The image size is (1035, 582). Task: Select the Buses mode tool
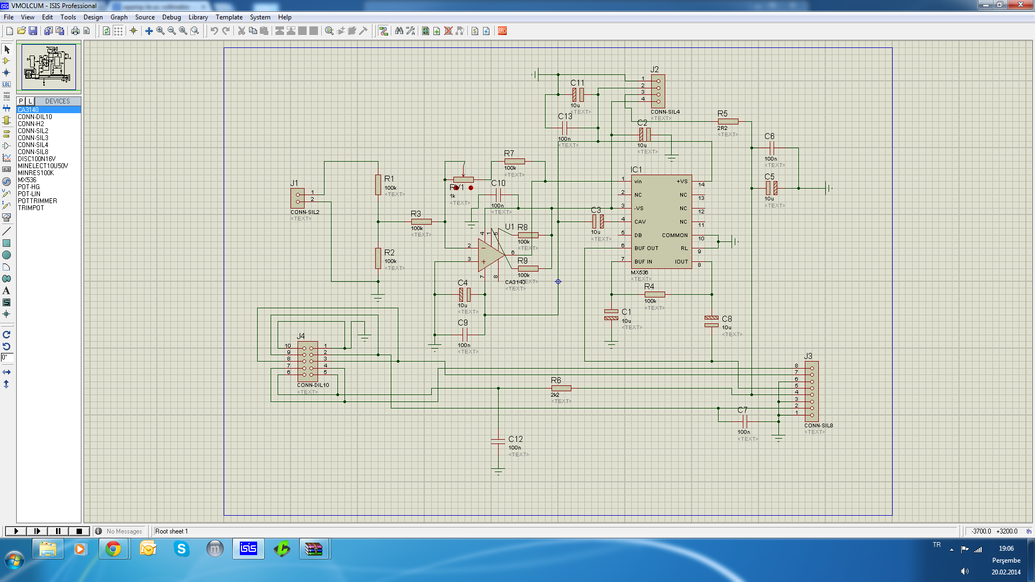(6, 108)
